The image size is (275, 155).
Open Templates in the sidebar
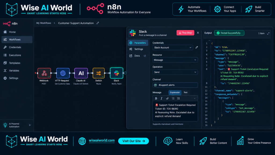17,63
